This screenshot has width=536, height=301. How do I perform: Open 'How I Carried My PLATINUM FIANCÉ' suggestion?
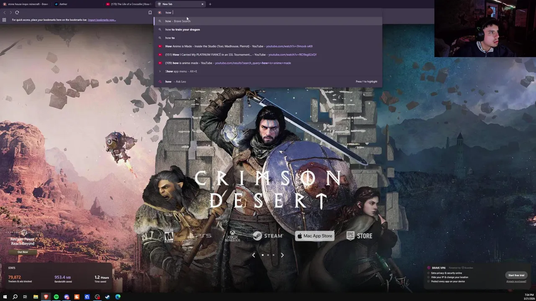268,54
